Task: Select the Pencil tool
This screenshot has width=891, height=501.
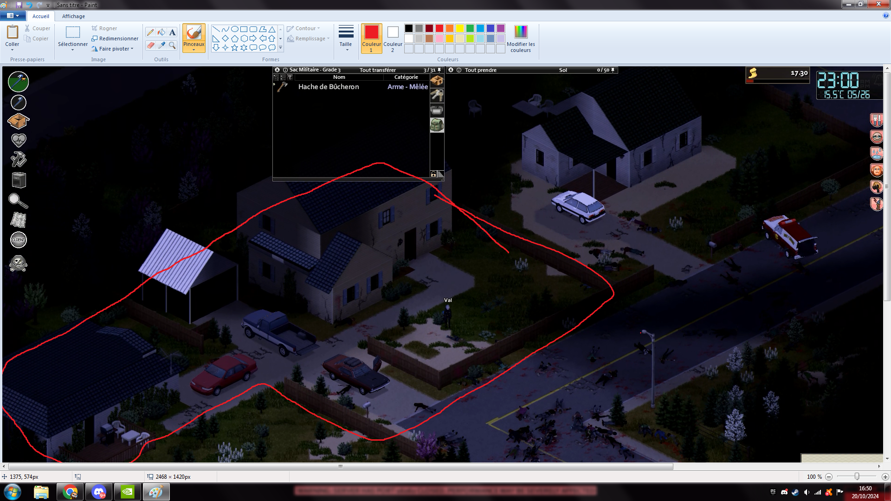Action: tap(150, 32)
